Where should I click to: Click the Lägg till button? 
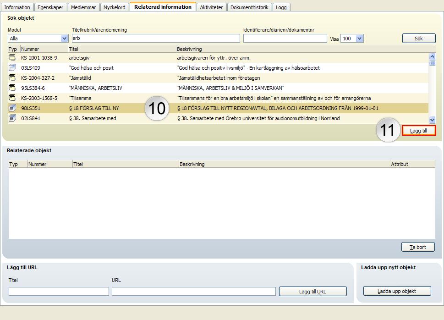418,131
